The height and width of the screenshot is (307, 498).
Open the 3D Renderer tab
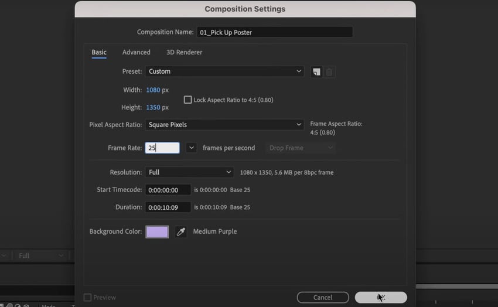tap(184, 52)
